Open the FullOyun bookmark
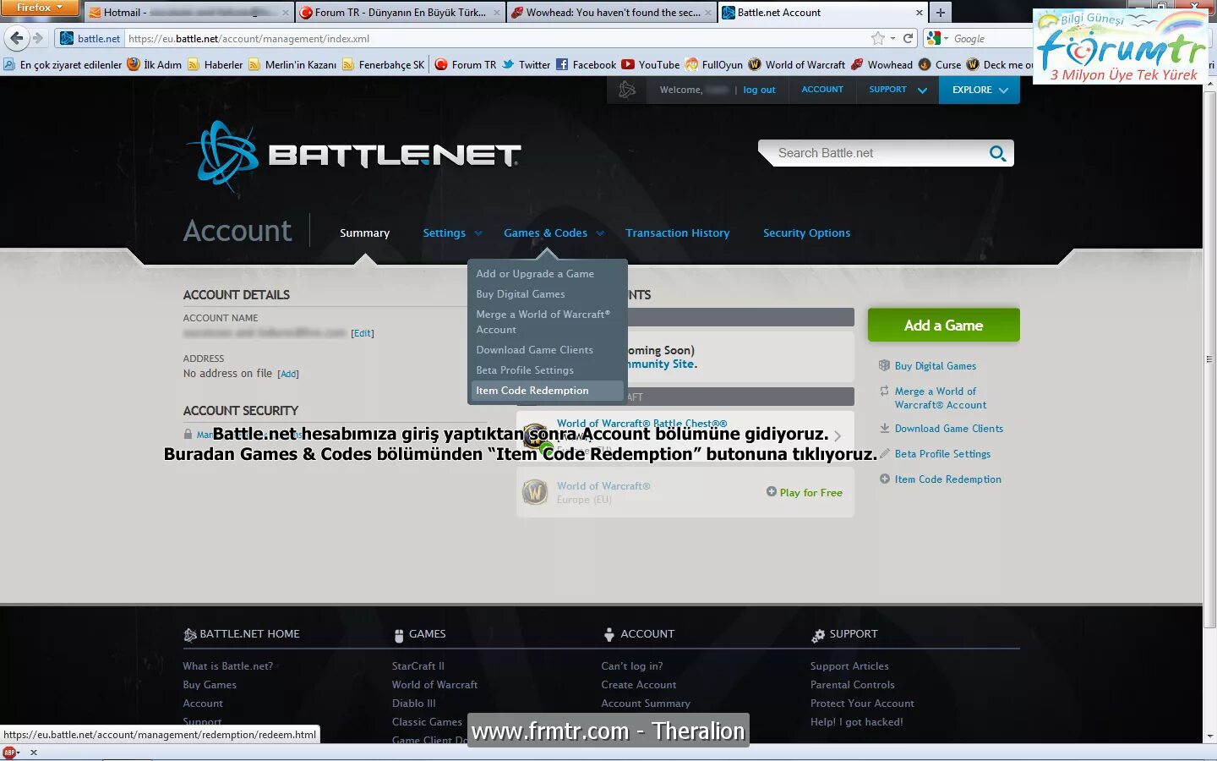The height and width of the screenshot is (761, 1217). (x=713, y=64)
